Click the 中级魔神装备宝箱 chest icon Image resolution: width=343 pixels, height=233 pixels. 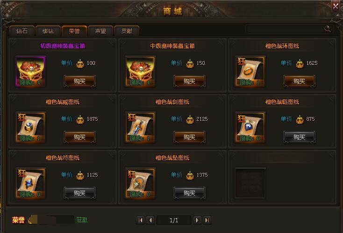click(140, 71)
